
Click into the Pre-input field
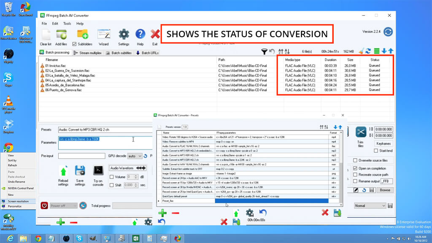coord(81,156)
